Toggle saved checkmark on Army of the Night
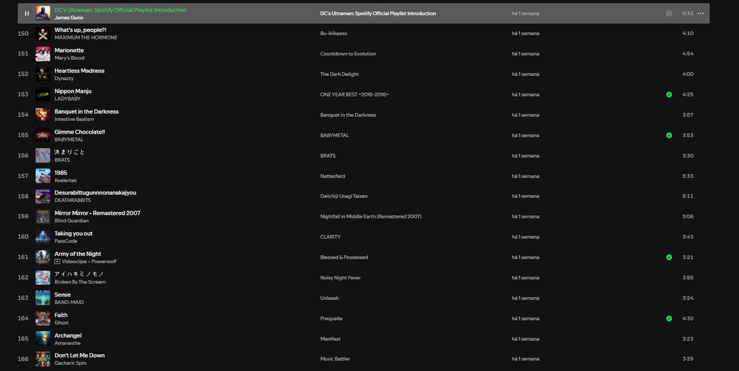 coord(669,257)
